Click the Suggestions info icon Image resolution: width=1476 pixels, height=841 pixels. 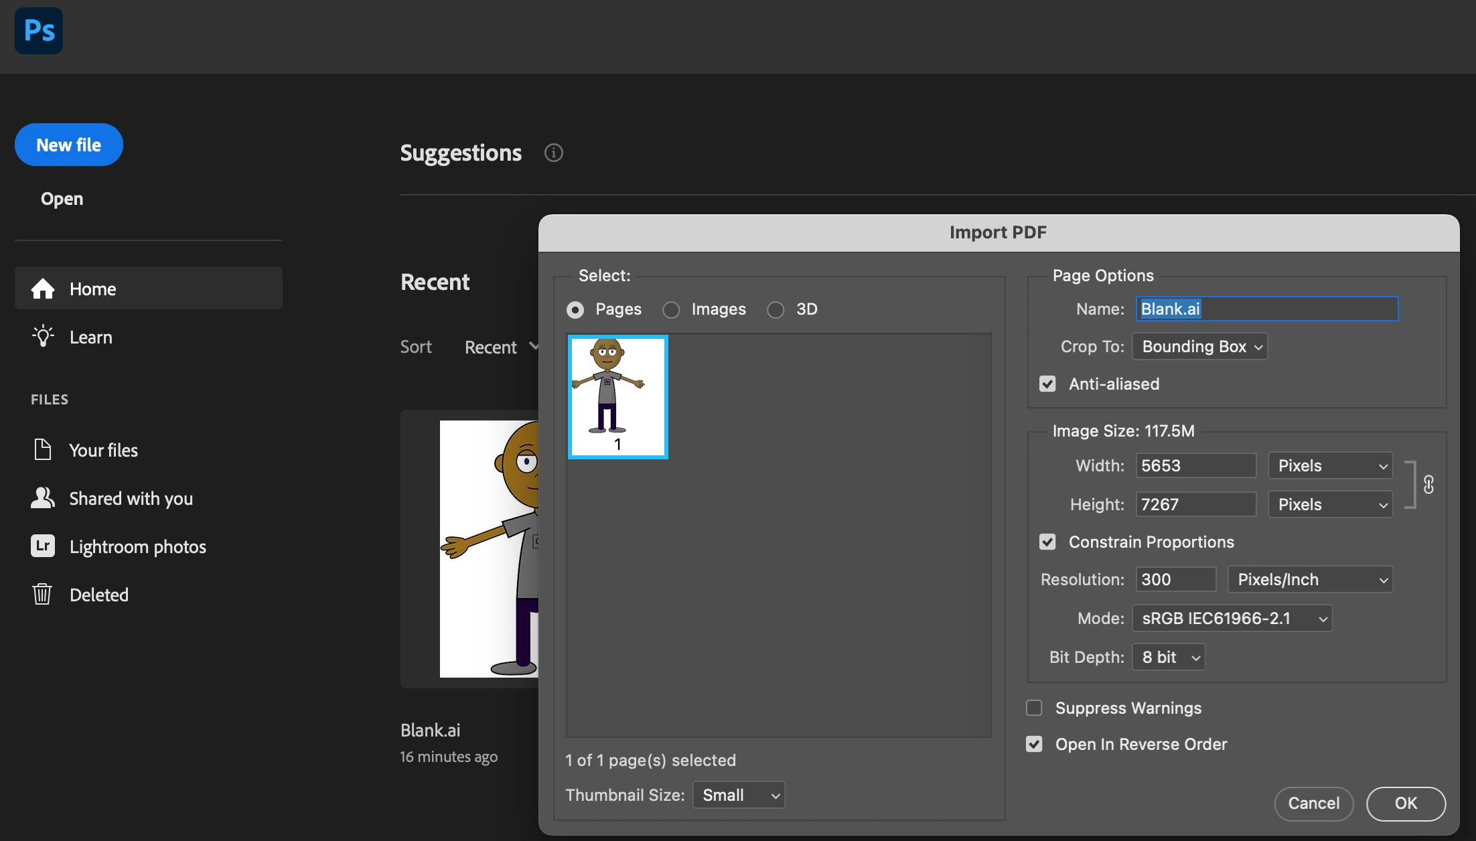(553, 153)
